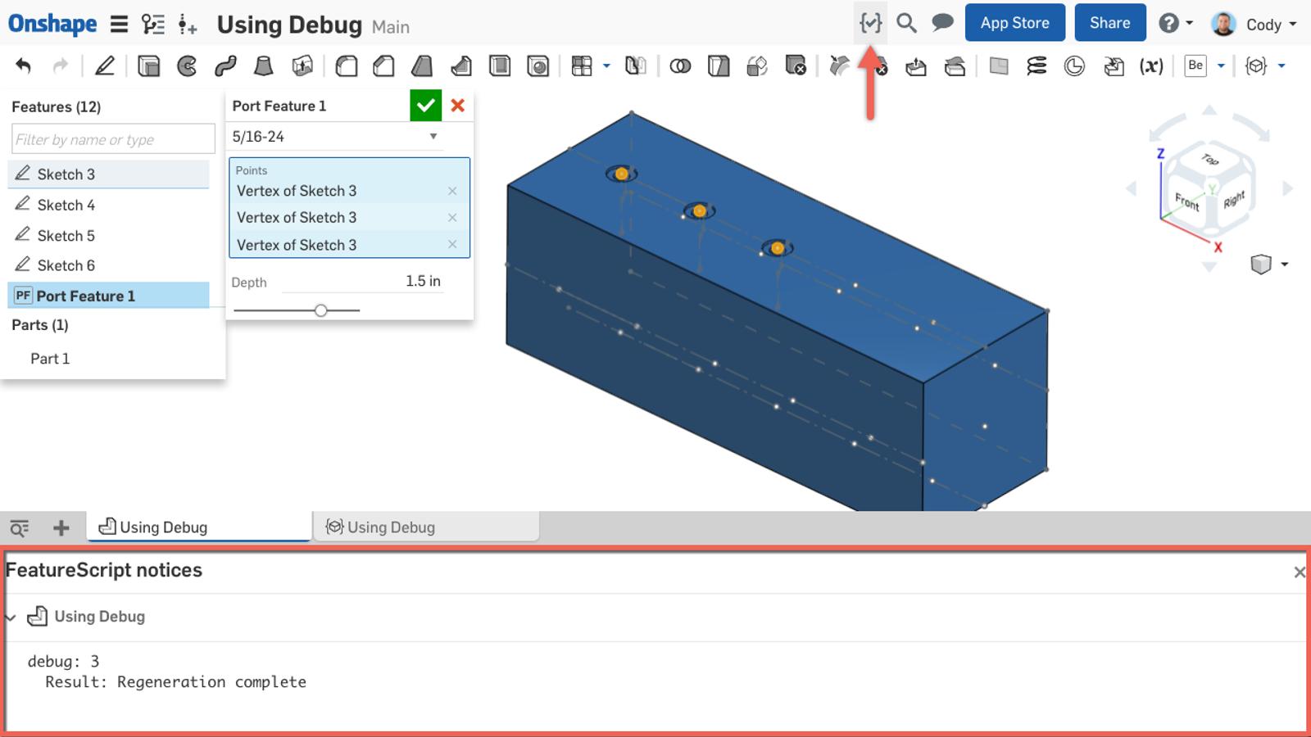
Task: Click the Depth slider handle
Action: [x=321, y=310]
